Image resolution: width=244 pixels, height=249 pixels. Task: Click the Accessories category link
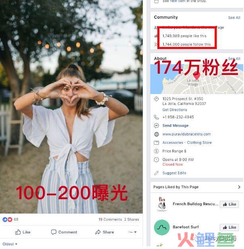[173, 143]
